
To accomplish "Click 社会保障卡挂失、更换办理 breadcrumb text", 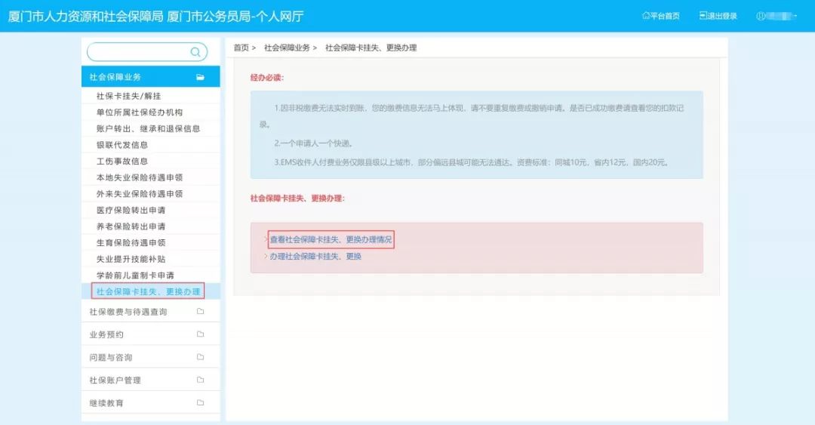I will tap(371, 48).
